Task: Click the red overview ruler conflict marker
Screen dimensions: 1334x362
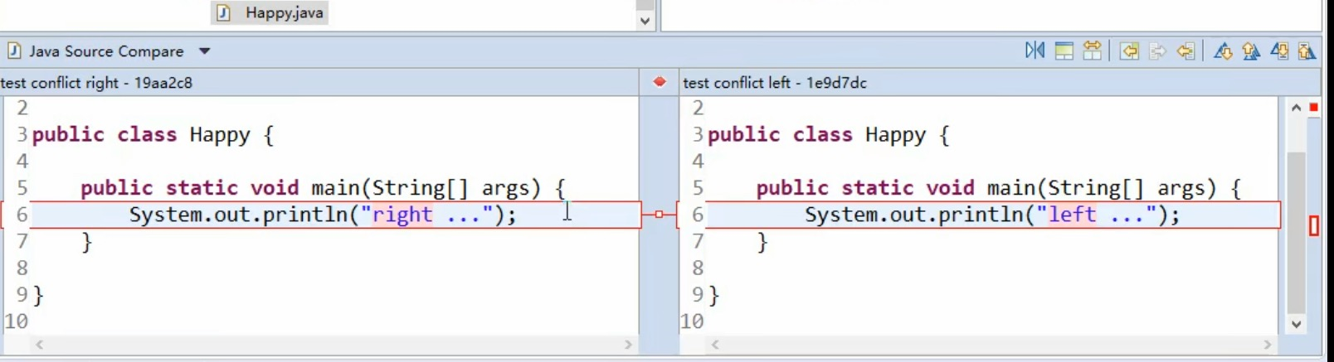Action: click(x=1314, y=225)
